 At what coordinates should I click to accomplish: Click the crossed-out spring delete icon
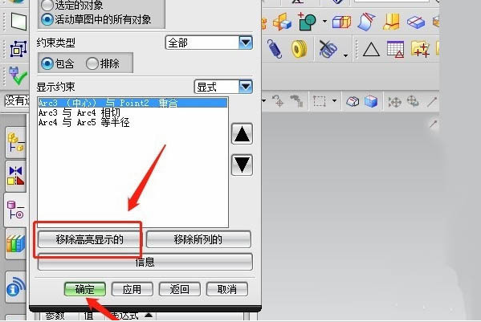[328, 49]
